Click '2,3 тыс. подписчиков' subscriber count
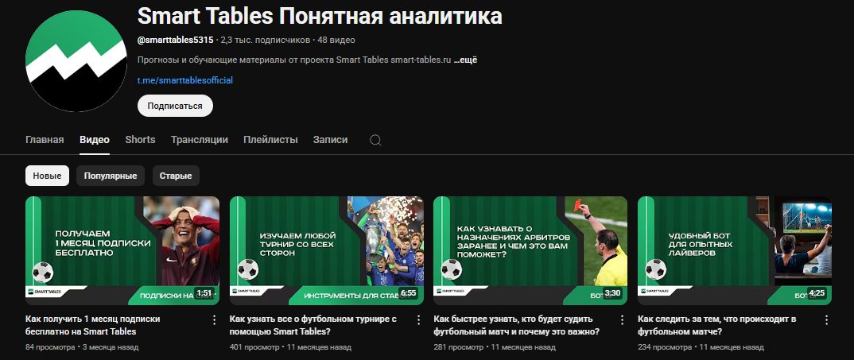 [x=266, y=41]
